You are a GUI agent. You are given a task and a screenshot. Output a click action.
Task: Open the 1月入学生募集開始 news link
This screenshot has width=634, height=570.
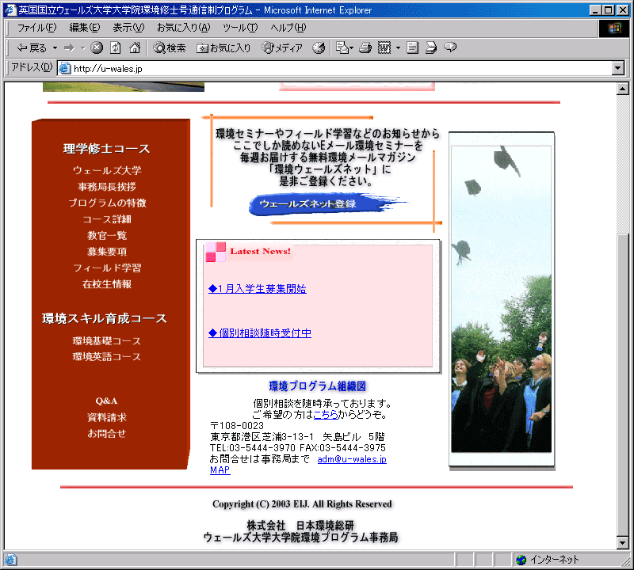point(258,289)
